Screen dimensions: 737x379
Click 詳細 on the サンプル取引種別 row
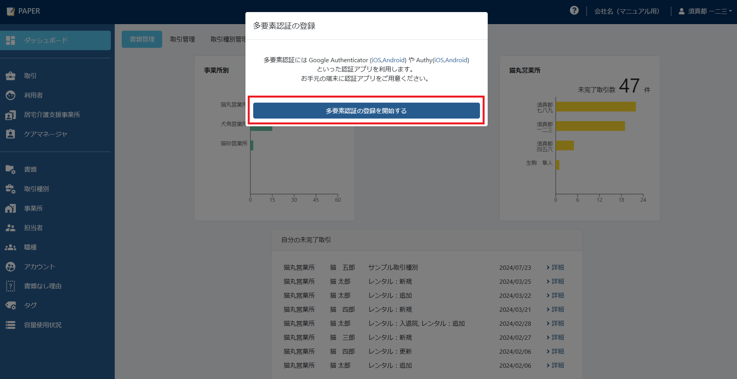click(x=555, y=267)
